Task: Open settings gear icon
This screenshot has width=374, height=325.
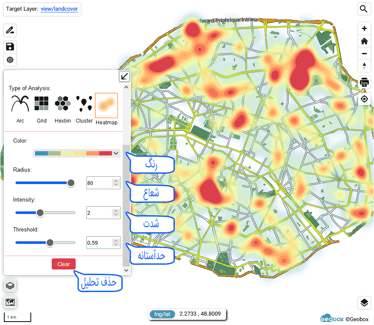Action: (x=10, y=60)
